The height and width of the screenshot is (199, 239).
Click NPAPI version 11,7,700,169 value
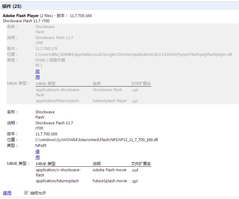[x=46, y=134]
